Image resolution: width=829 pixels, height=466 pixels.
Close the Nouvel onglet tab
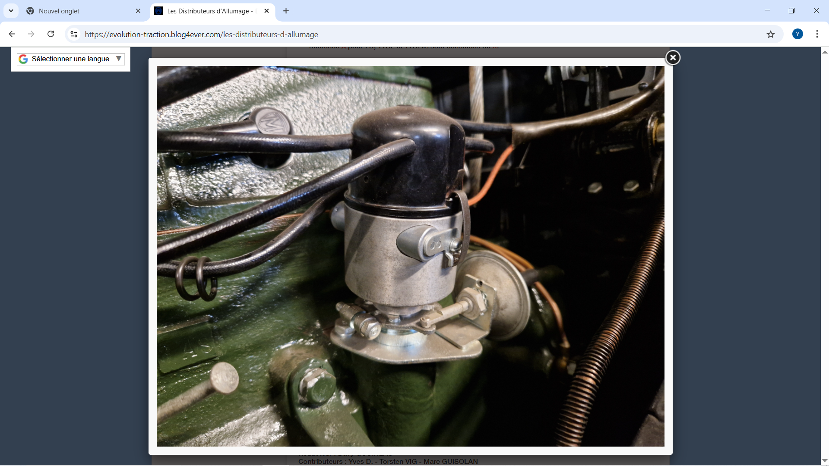[138, 11]
